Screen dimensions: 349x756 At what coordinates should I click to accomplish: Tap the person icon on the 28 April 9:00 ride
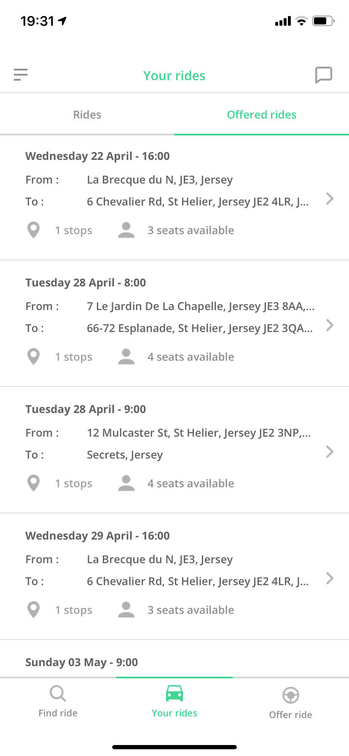[126, 483]
